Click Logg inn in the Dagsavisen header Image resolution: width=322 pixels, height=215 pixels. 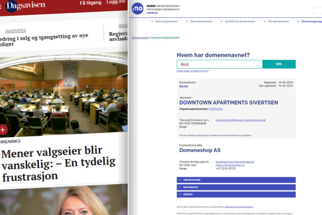point(116,2)
